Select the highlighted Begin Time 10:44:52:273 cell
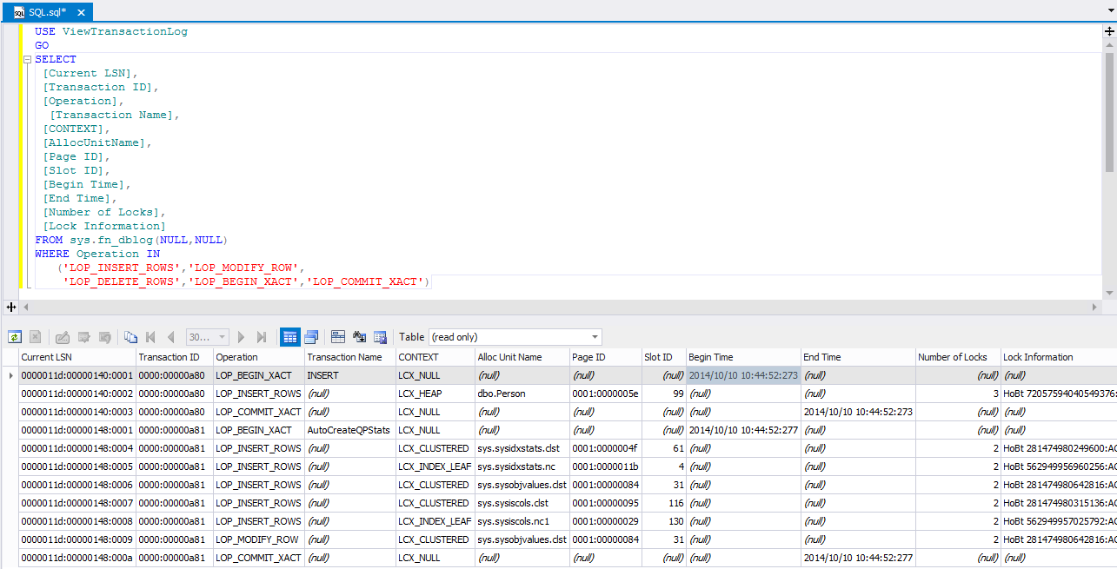 743,375
